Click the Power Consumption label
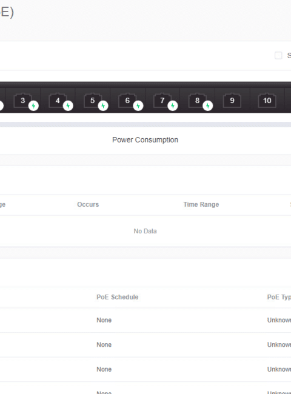The width and height of the screenshot is (291, 394). pyautogui.click(x=145, y=140)
